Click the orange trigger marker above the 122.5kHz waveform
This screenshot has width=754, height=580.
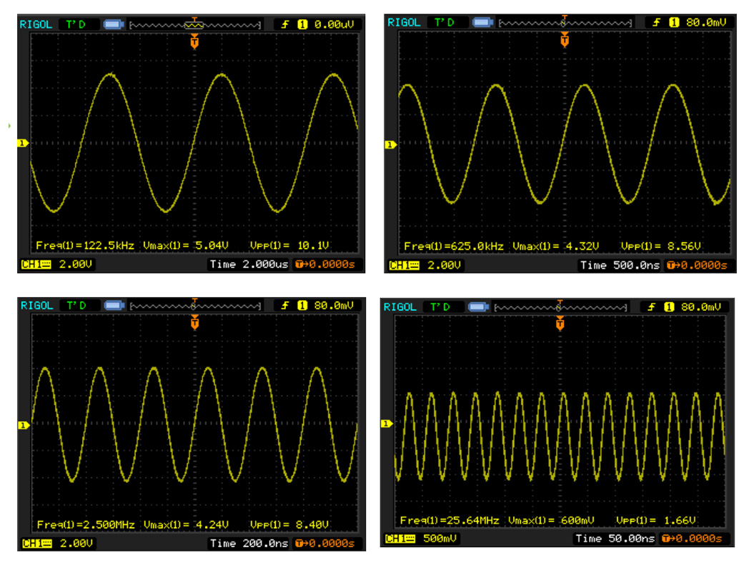(x=194, y=43)
